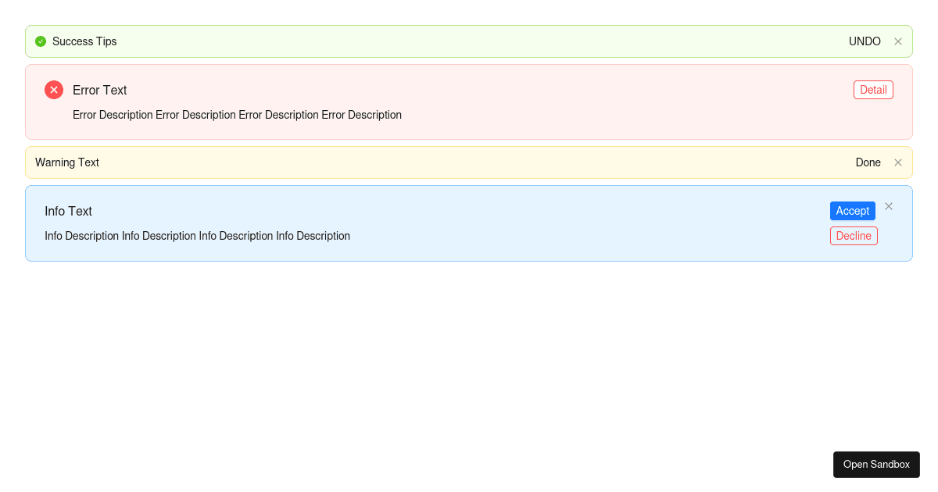The width and height of the screenshot is (938, 492).
Task: Click Done on the Warning Text alert
Action: (x=868, y=162)
